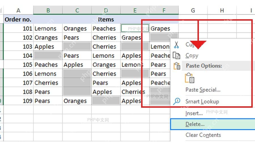Click Pears cell in row 102
Viewport: 255px width, 147px height.
[77, 38]
